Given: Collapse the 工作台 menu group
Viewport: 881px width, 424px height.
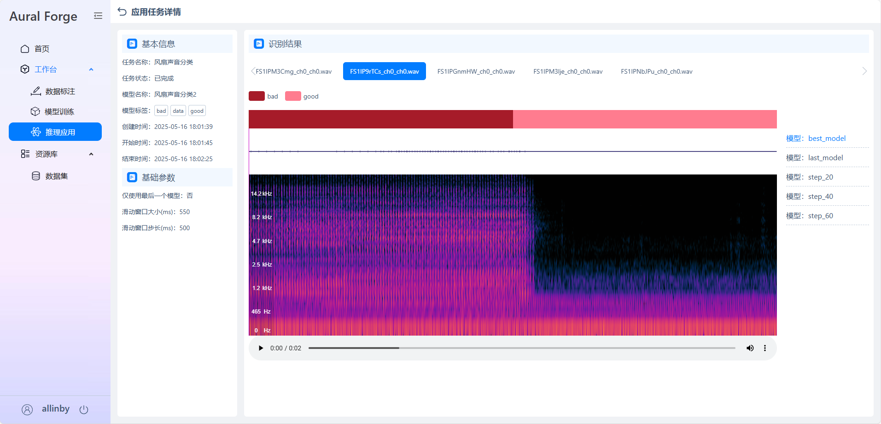Looking at the screenshot, I should (91, 70).
